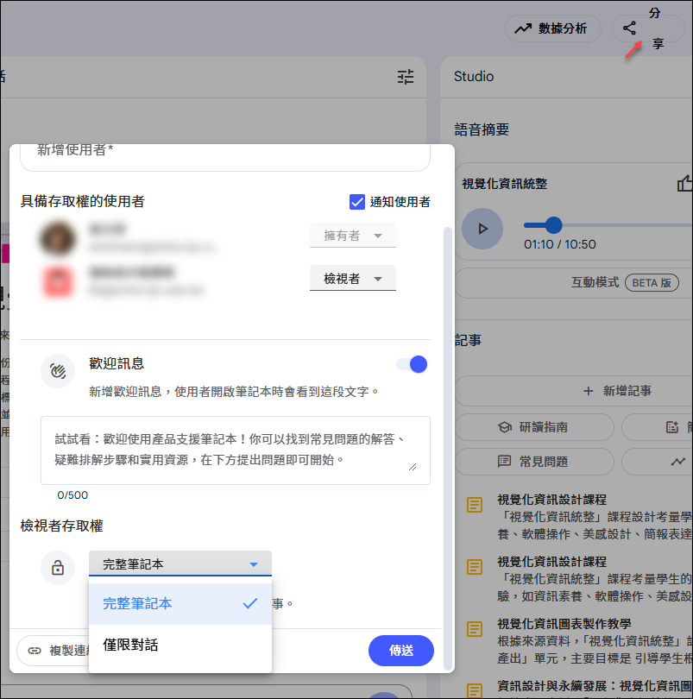Click the Studio panel heading
This screenshot has width=693, height=699.
coord(474,76)
